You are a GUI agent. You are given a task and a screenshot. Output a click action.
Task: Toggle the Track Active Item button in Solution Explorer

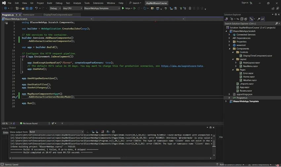coord(251,19)
